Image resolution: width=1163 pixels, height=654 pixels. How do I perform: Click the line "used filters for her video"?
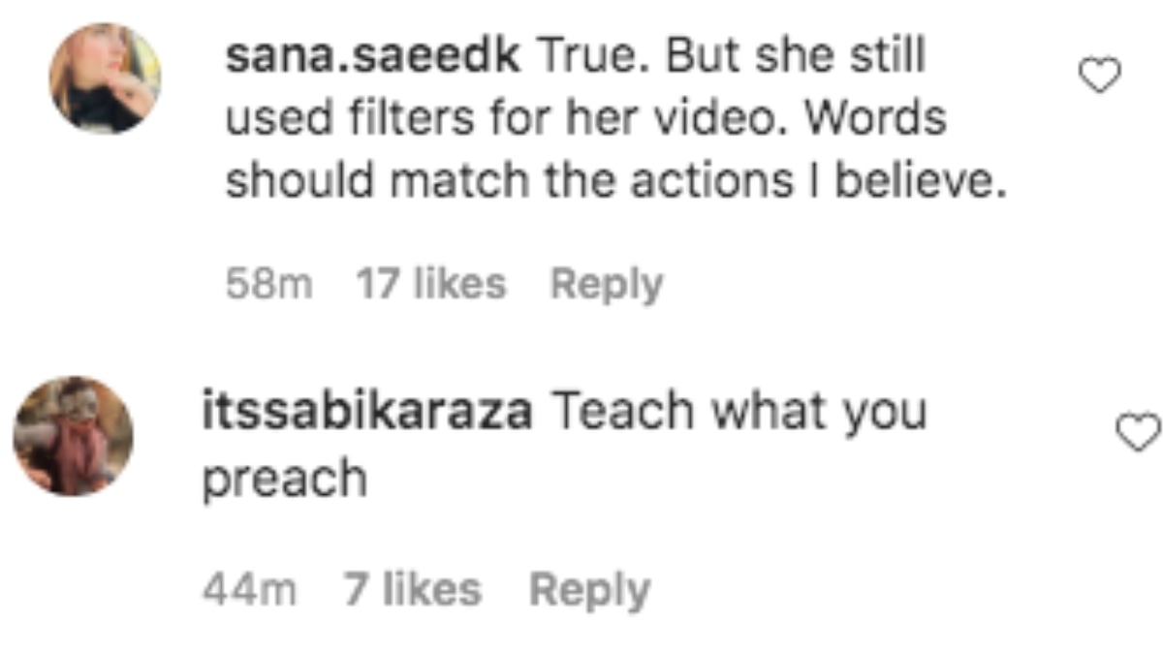pyautogui.click(x=504, y=119)
